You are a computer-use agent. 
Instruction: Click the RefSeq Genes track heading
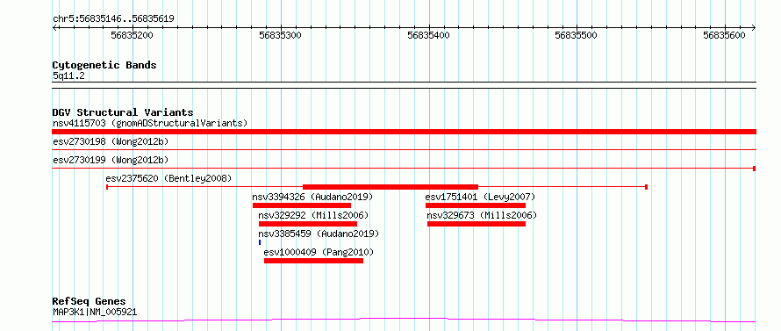pos(90,302)
